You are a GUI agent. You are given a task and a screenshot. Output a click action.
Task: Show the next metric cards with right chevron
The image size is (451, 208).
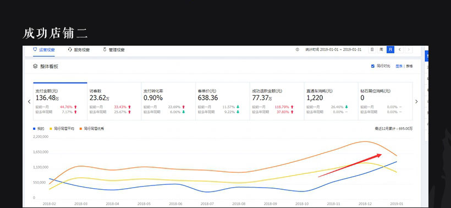coord(416,102)
